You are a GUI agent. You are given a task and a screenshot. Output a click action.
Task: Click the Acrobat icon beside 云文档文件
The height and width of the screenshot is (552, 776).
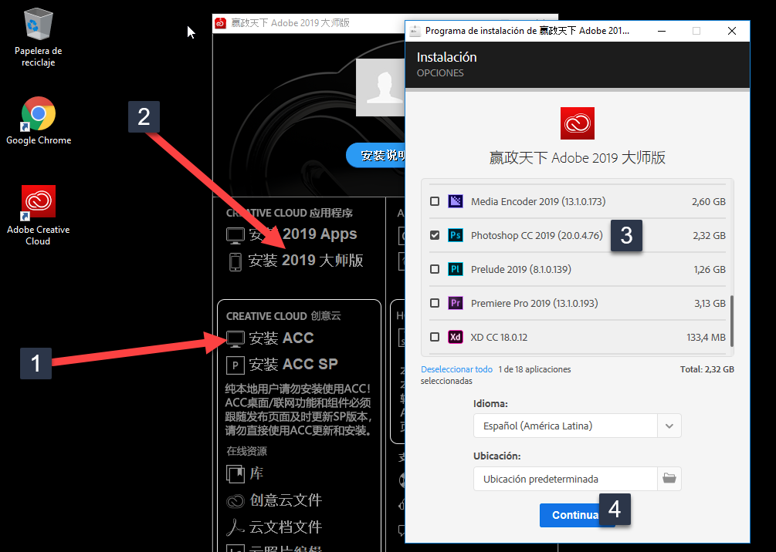tap(235, 527)
